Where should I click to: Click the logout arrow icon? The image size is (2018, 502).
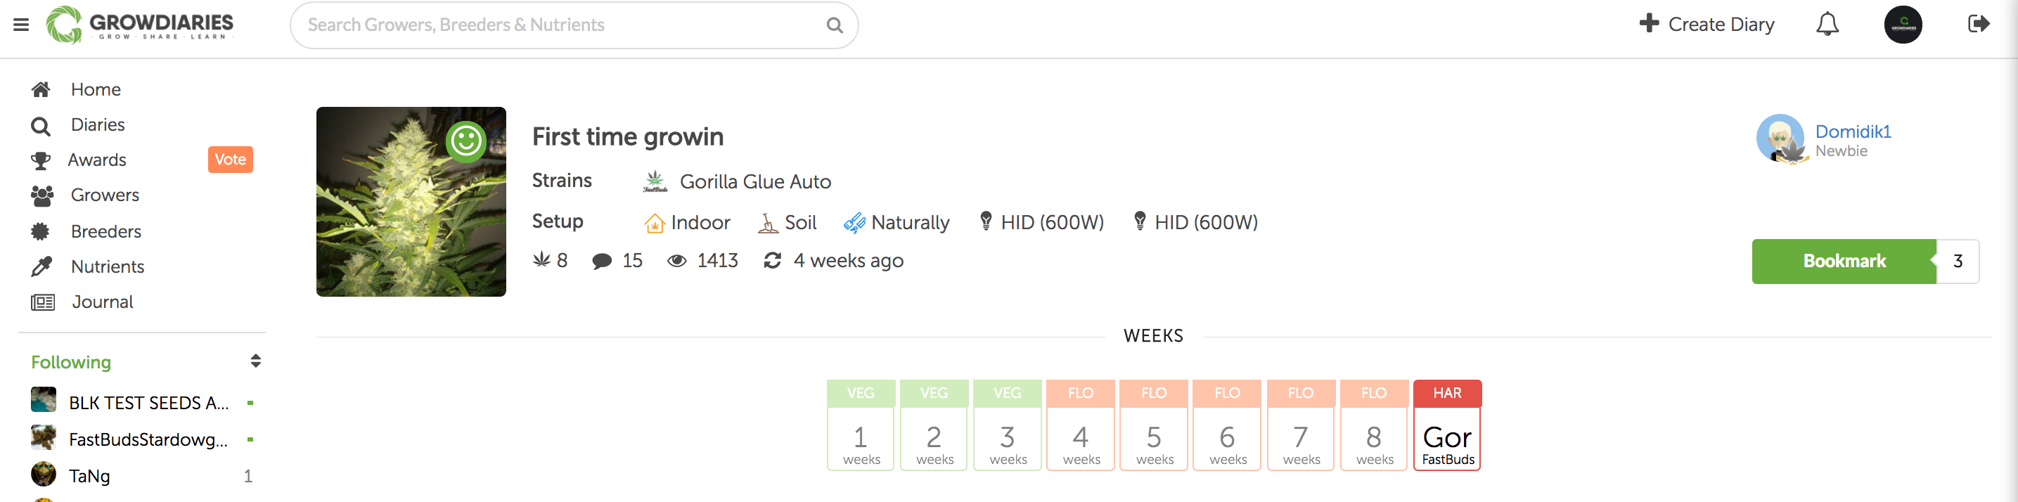pyautogui.click(x=1977, y=25)
